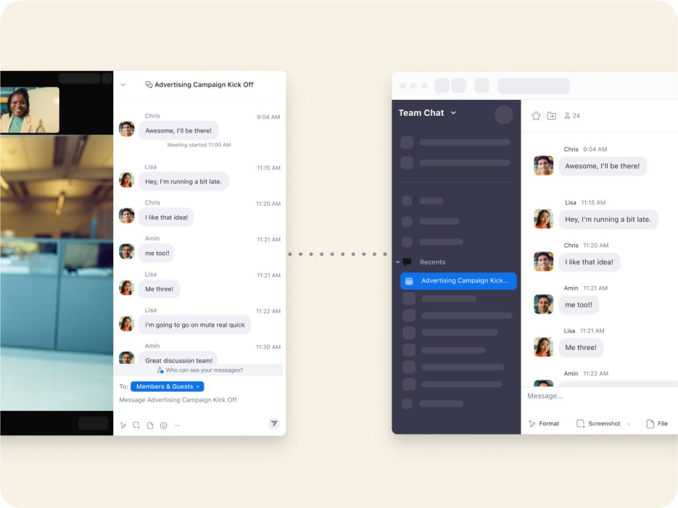This screenshot has height=508, width=678.
Task: Click the attach file icon in meeting chat
Action: (150, 425)
